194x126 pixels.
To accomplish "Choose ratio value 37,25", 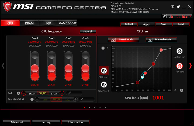I will [x=54, y=94].
